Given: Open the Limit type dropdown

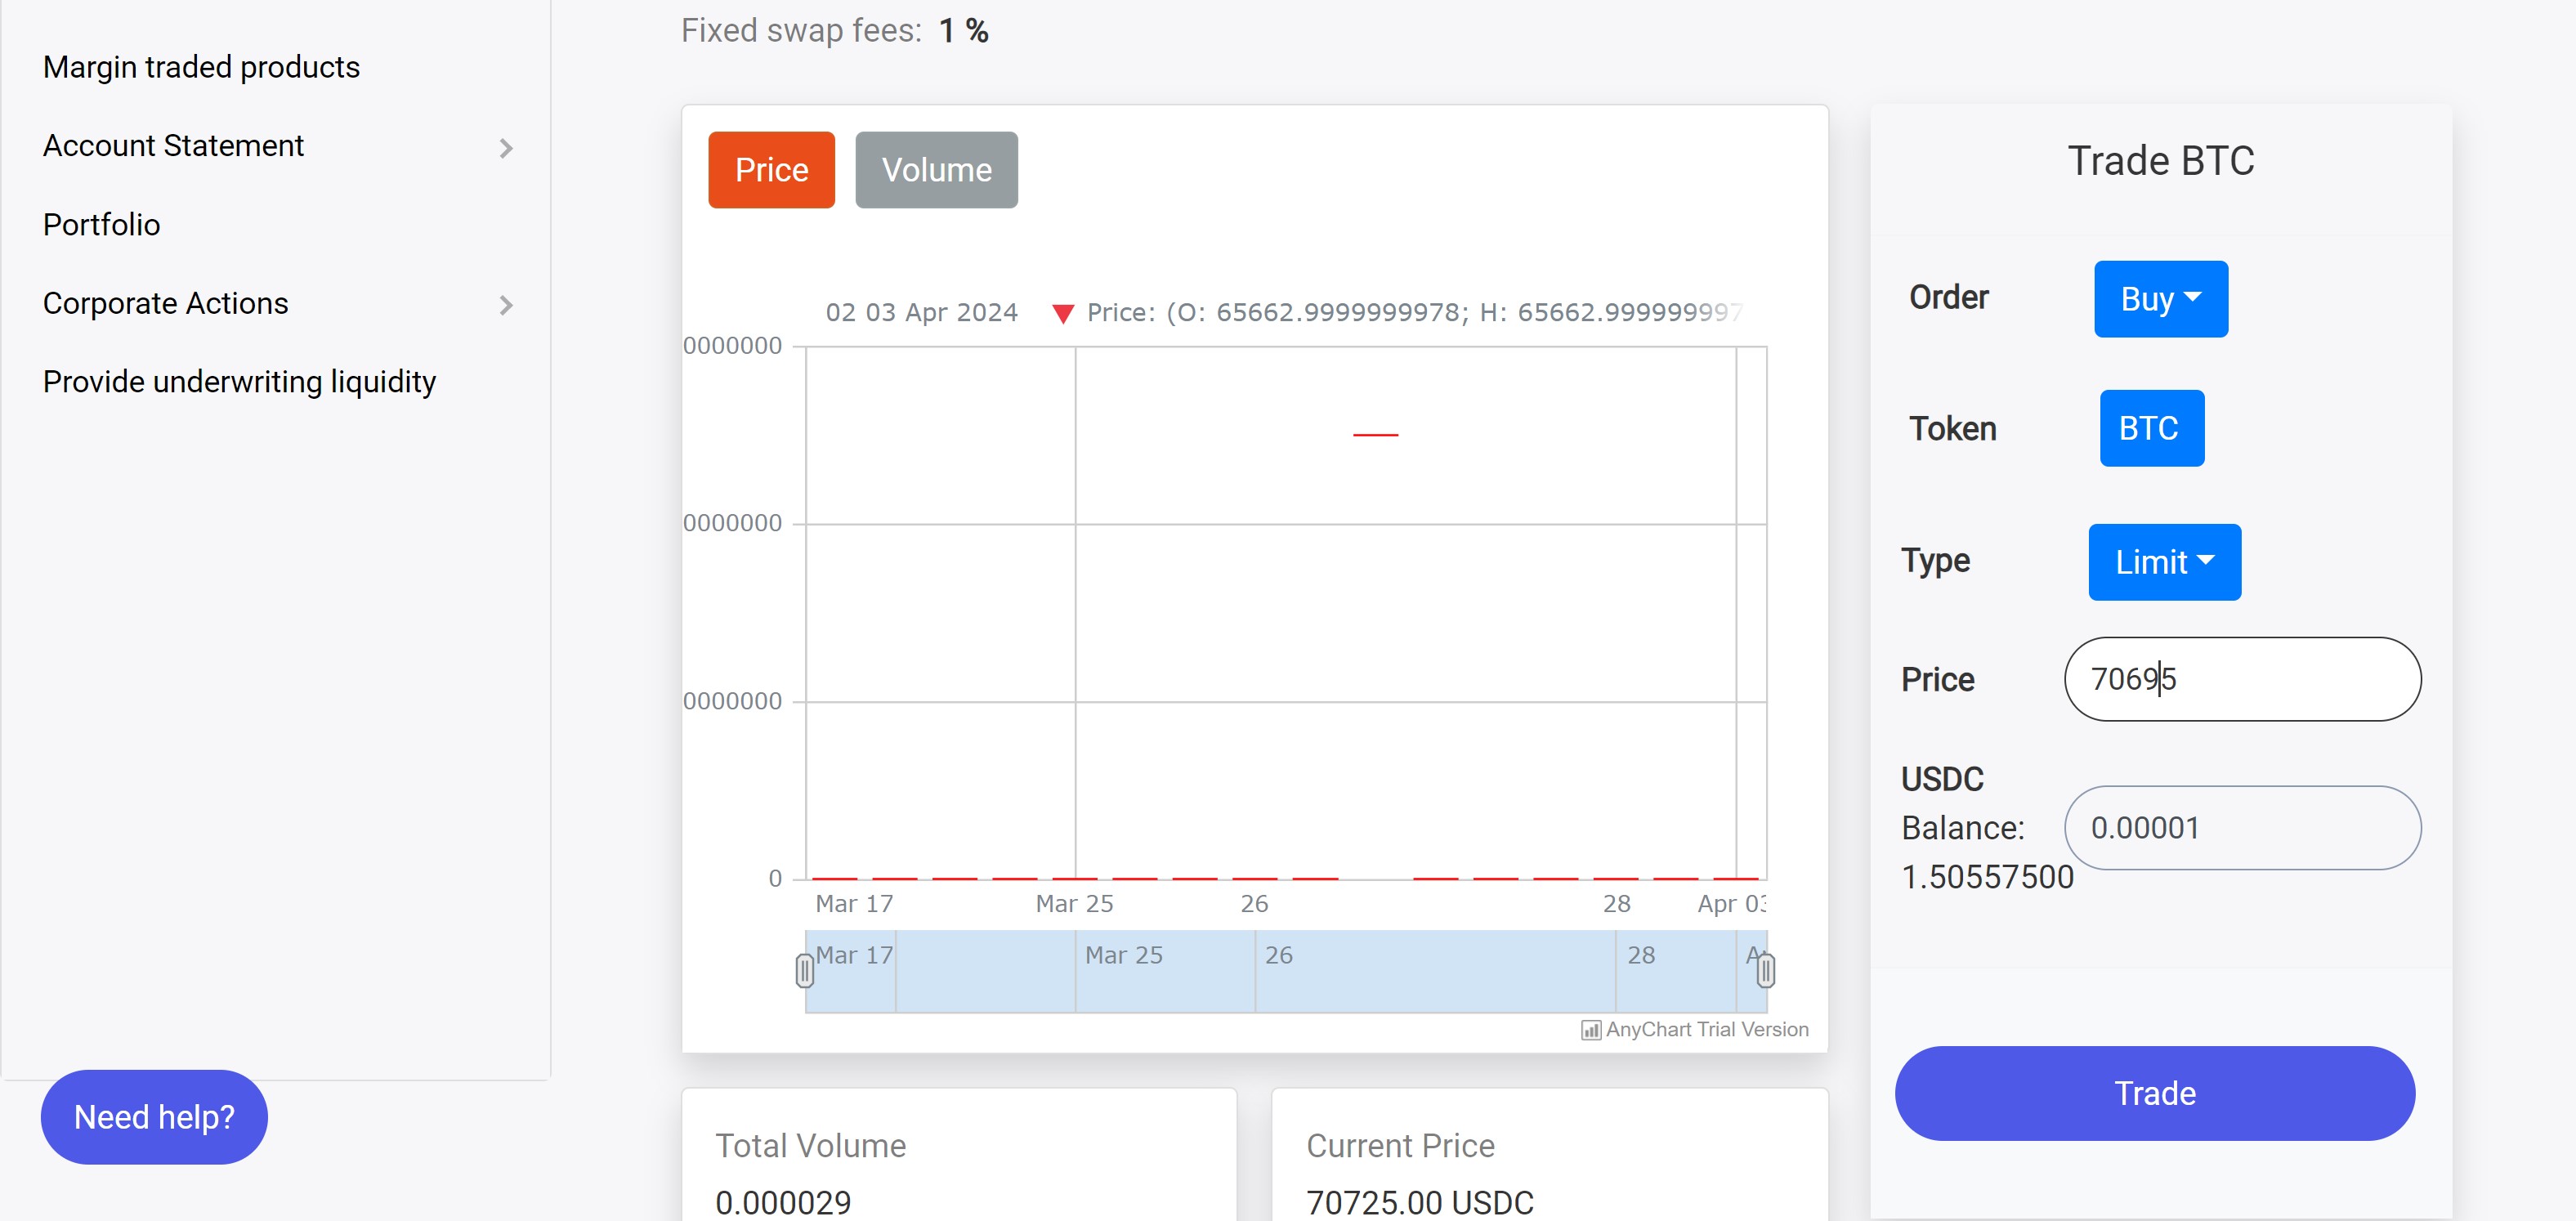Looking at the screenshot, I should coord(2163,562).
